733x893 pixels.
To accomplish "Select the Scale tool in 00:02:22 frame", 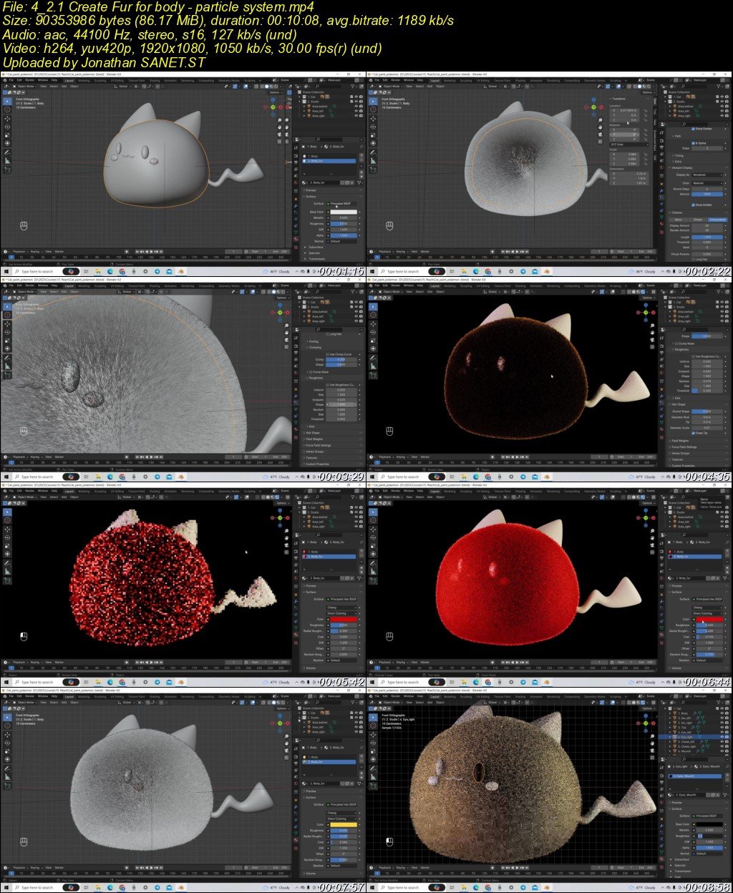I will tap(373, 135).
